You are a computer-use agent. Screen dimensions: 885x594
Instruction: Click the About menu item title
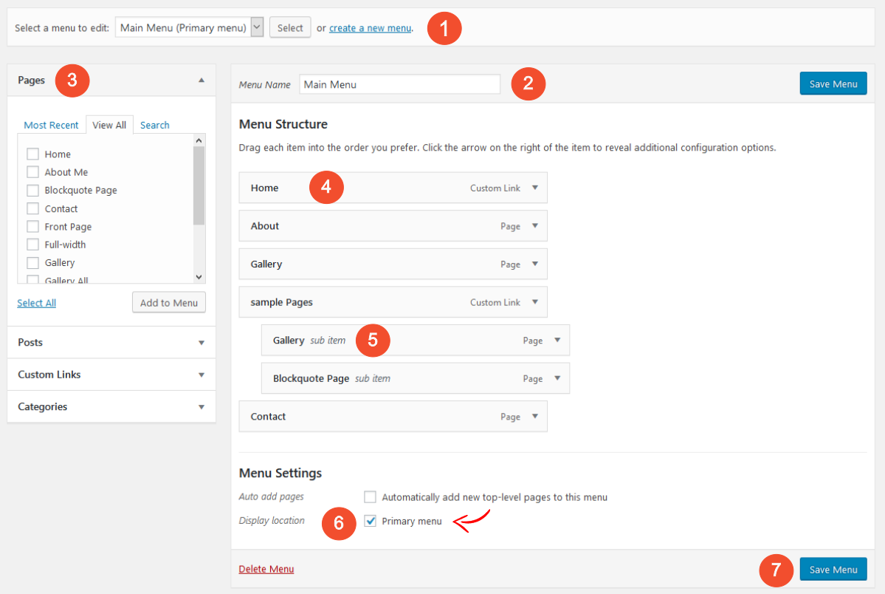265,226
